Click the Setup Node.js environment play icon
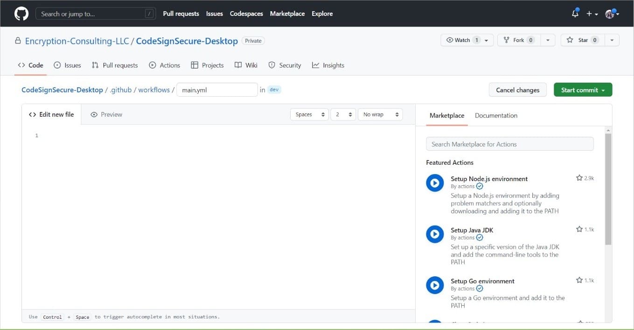This screenshot has width=634, height=330. click(x=435, y=183)
